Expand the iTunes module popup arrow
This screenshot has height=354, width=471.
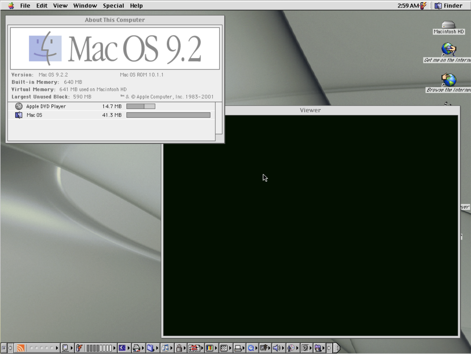click(x=172, y=348)
